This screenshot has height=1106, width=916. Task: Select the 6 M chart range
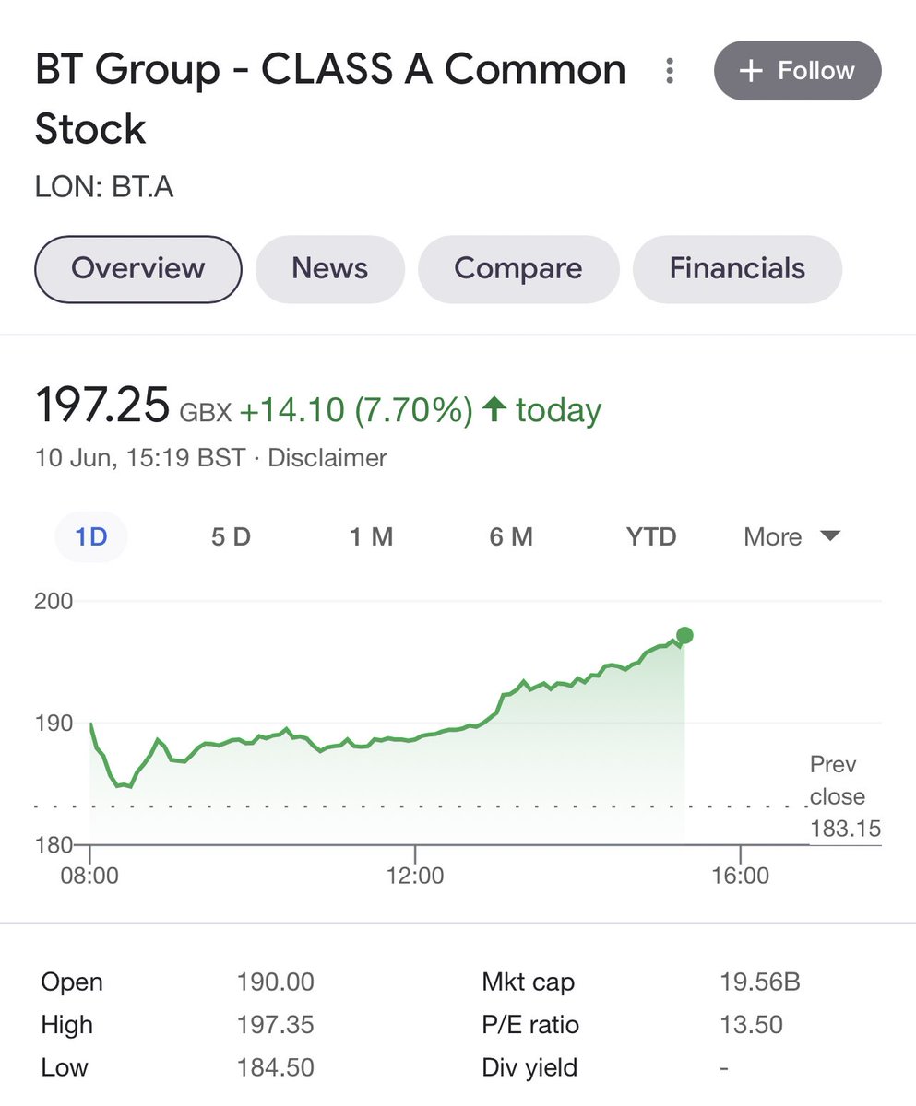pyautogui.click(x=511, y=536)
